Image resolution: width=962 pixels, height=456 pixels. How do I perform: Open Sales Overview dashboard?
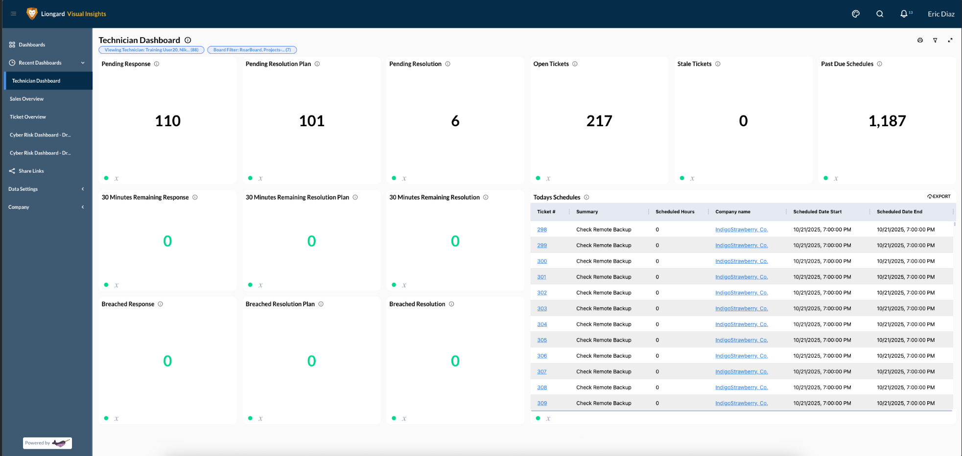pyautogui.click(x=26, y=99)
